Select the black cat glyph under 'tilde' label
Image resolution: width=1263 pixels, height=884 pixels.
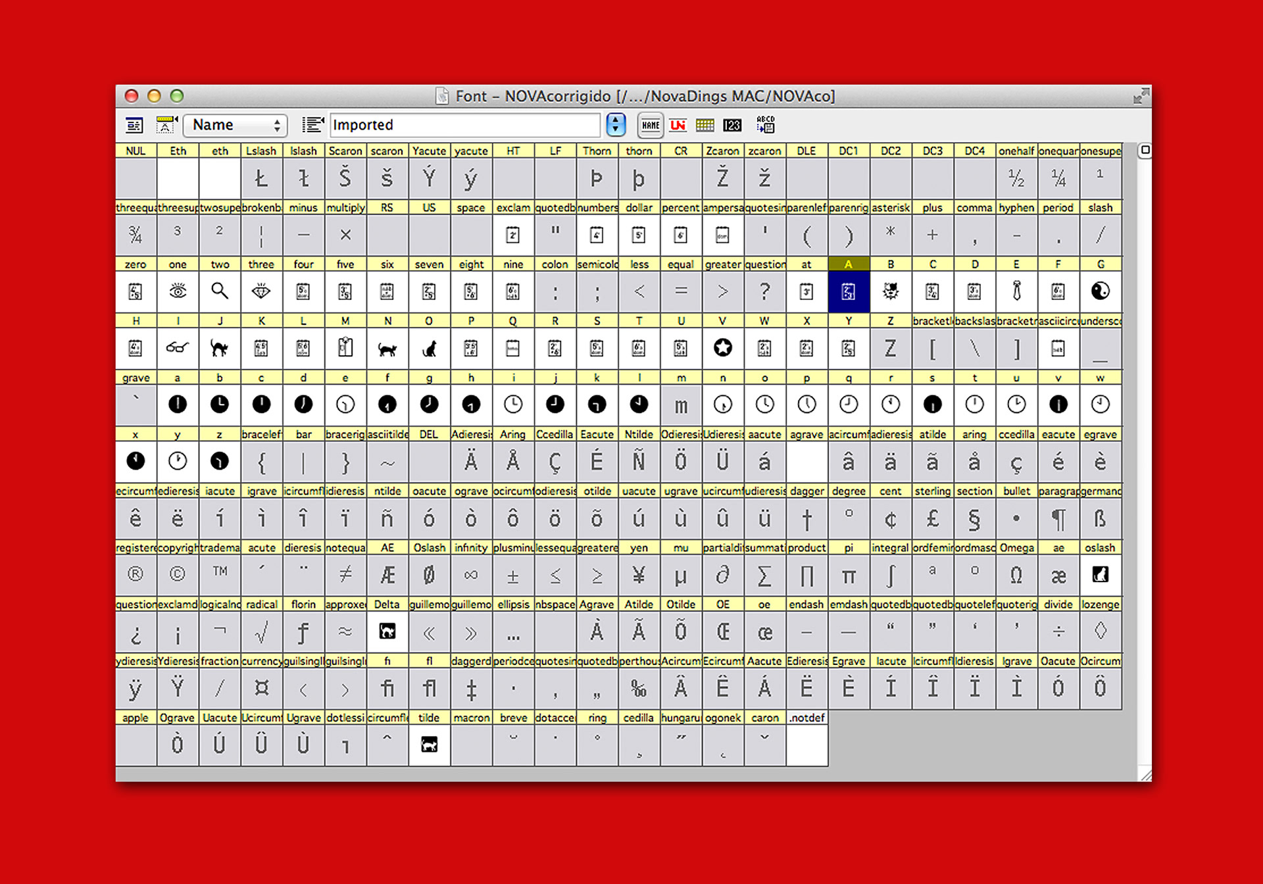pos(429,745)
